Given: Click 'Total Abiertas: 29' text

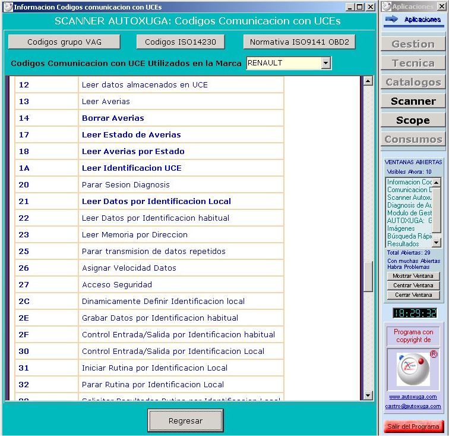Looking at the screenshot, I should point(409,253).
